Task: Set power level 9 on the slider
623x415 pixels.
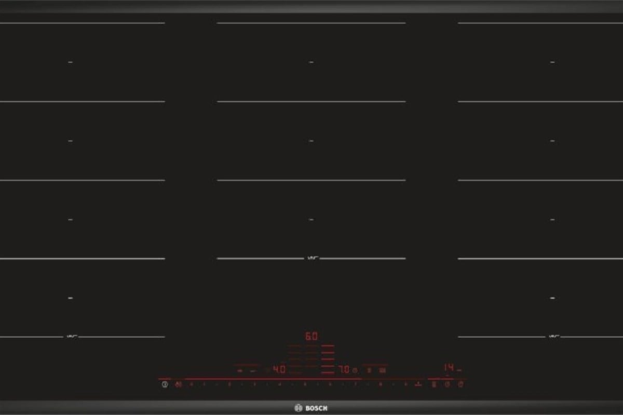Action: (406, 384)
